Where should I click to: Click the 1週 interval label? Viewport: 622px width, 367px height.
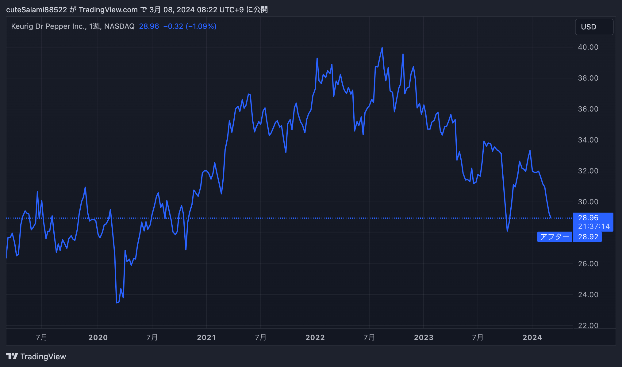[x=94, y=26]
